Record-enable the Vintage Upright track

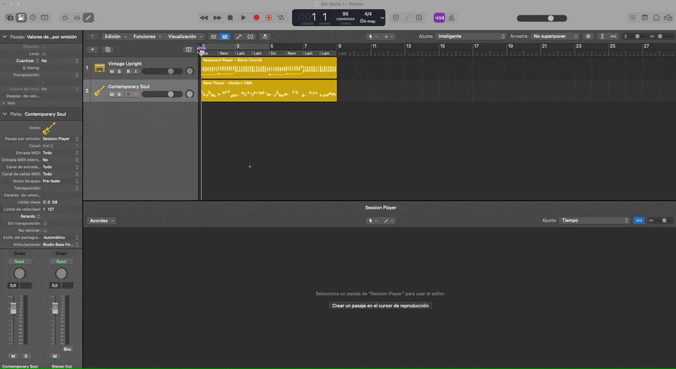coord(128,72)
